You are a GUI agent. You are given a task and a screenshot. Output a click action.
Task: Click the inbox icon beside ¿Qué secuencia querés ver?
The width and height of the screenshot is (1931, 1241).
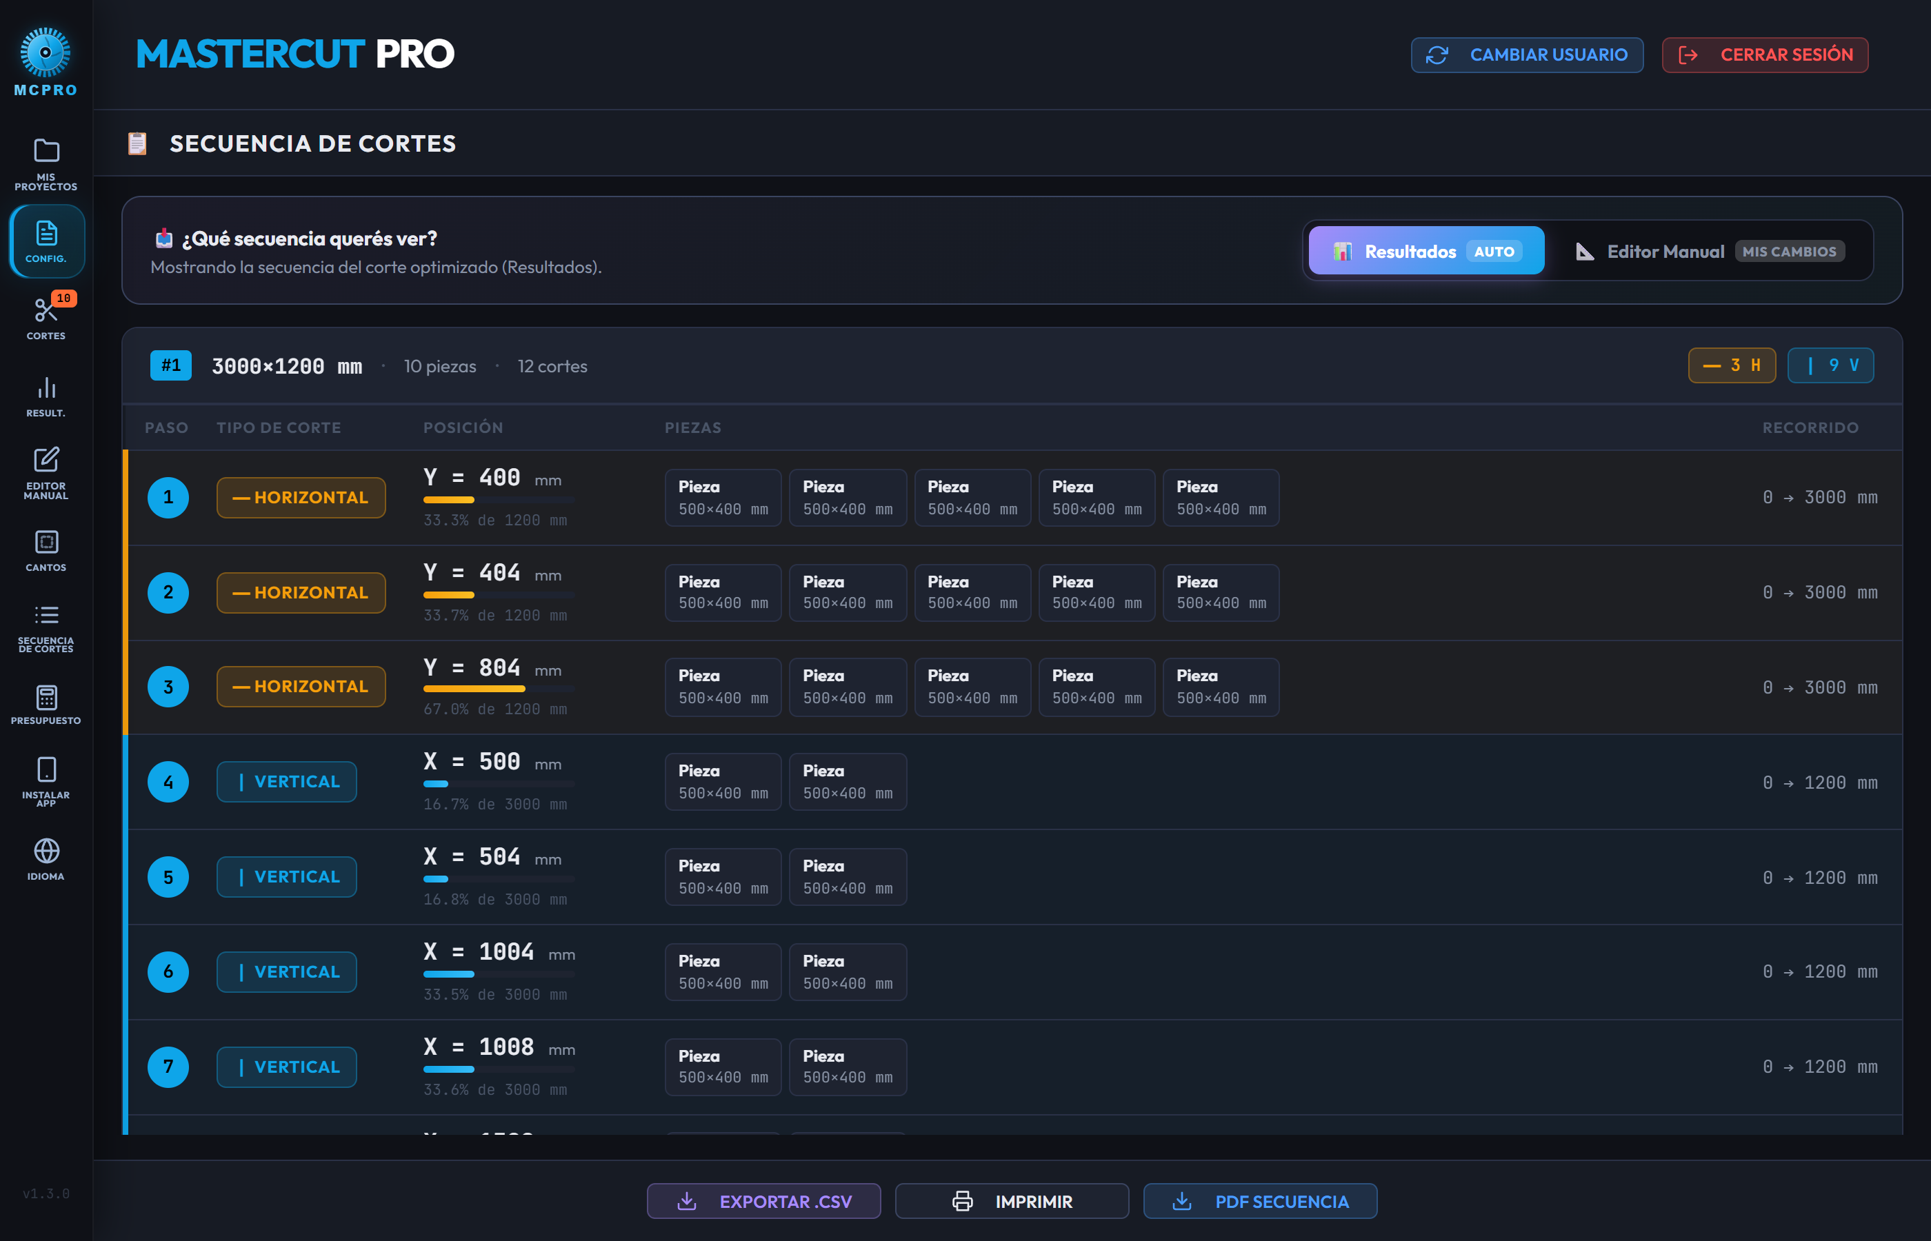point(164,239)
